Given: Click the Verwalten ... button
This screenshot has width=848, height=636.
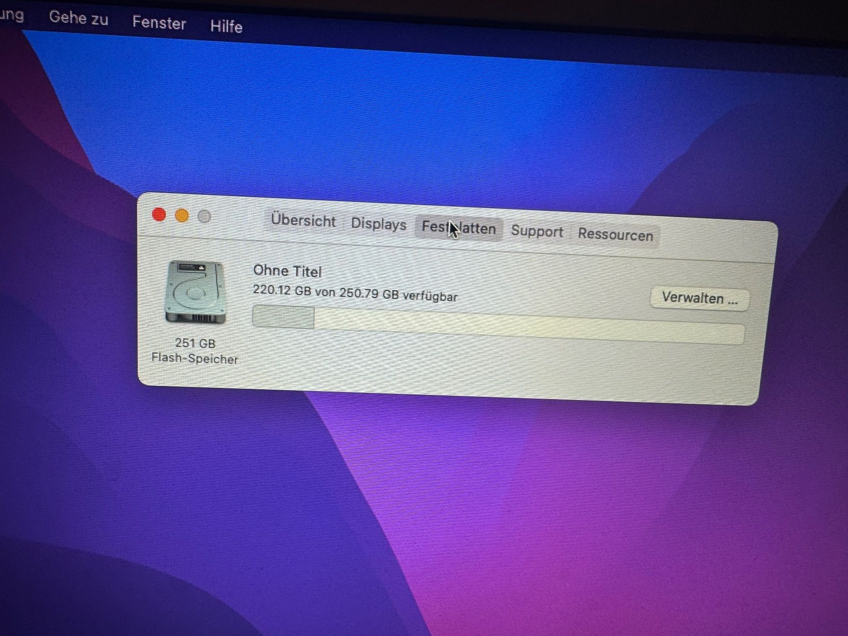Looking at the screenshot, I should (x=700, y=298).
